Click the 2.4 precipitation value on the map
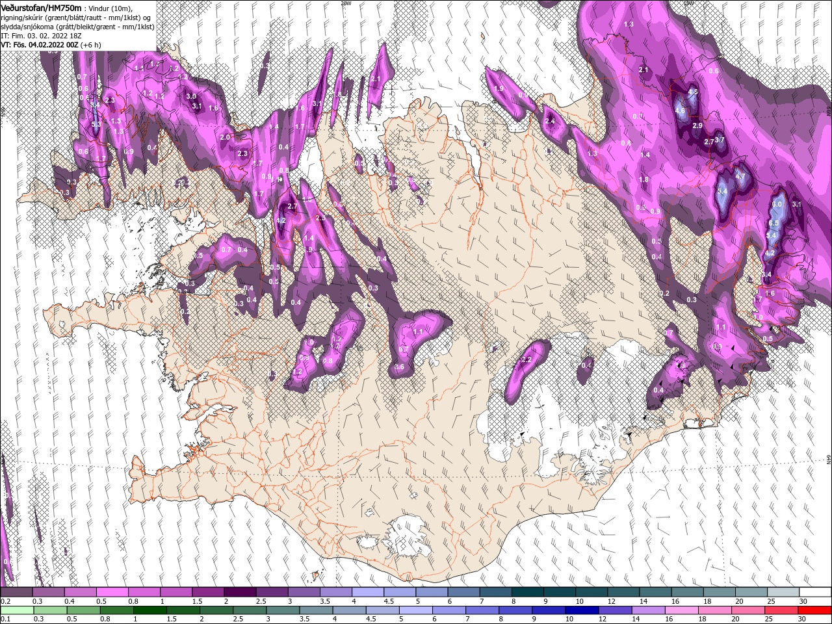Viewport: 832px width, 624px height. [550, 121]
